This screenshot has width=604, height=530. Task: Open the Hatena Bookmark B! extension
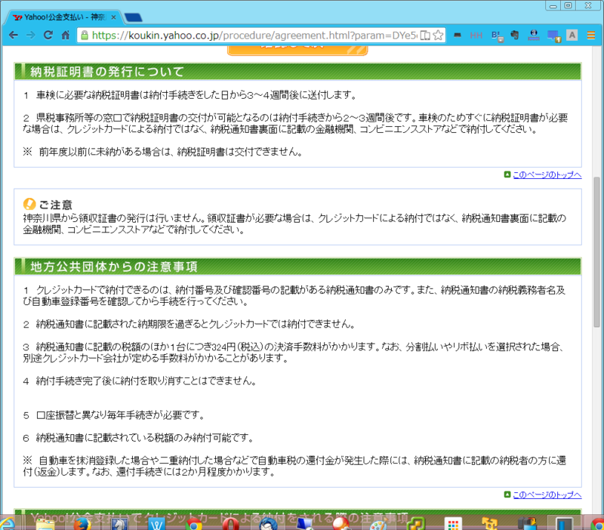point(497,36)
